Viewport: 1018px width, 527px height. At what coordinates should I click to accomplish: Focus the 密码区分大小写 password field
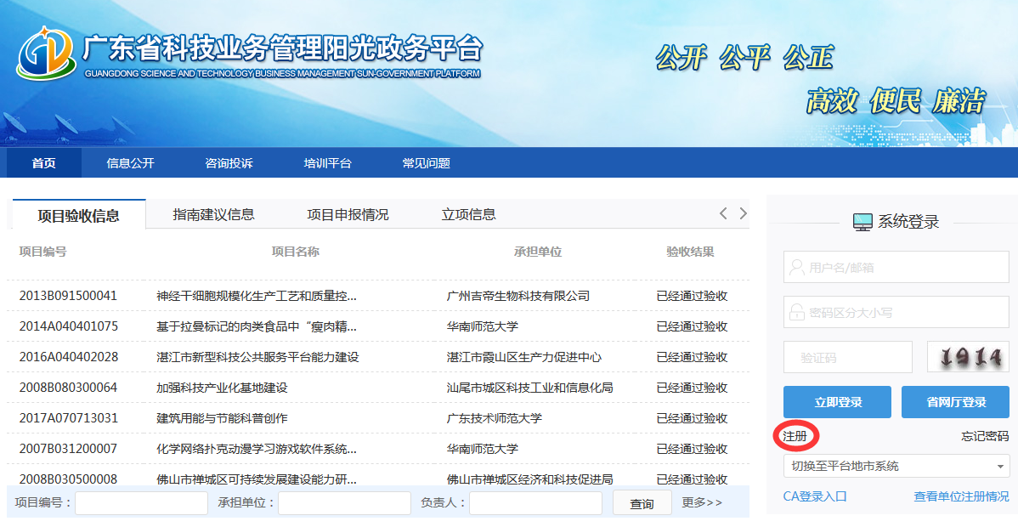896,313
